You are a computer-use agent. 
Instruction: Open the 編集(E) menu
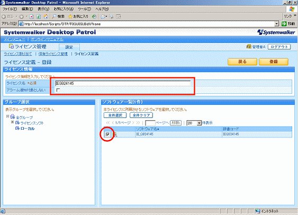[x=27, y=9]
